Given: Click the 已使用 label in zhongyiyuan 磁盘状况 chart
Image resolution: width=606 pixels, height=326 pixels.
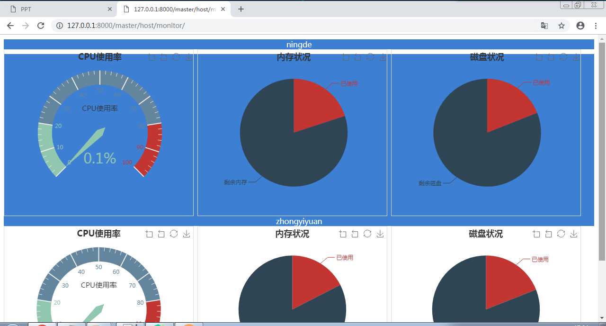Looking at the screenshot, I should [540, 260].
